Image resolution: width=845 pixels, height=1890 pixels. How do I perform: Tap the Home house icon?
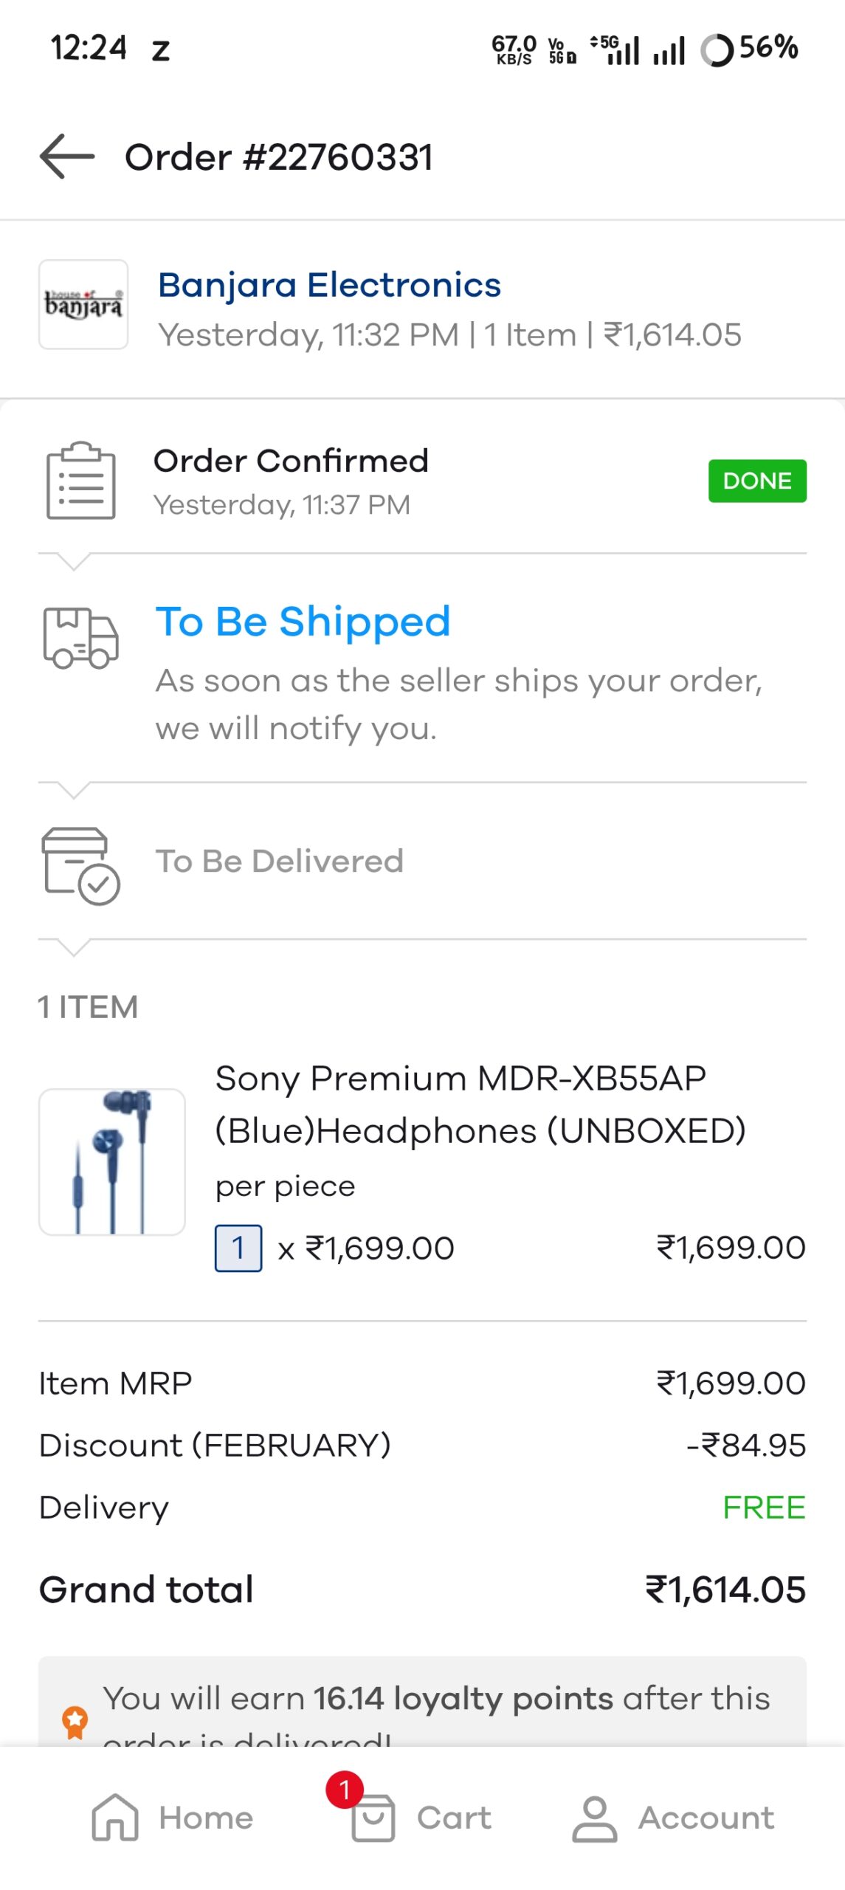click(115, 1818)
